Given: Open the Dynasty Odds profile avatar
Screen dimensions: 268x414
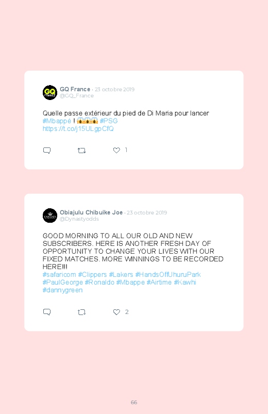Looking at the screenshot, I should (x=50, y=216).
